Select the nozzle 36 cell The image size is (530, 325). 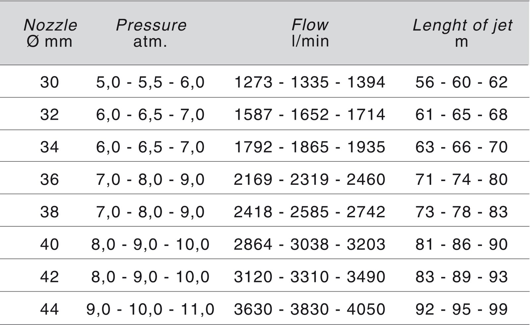click(x=50, y=179)
